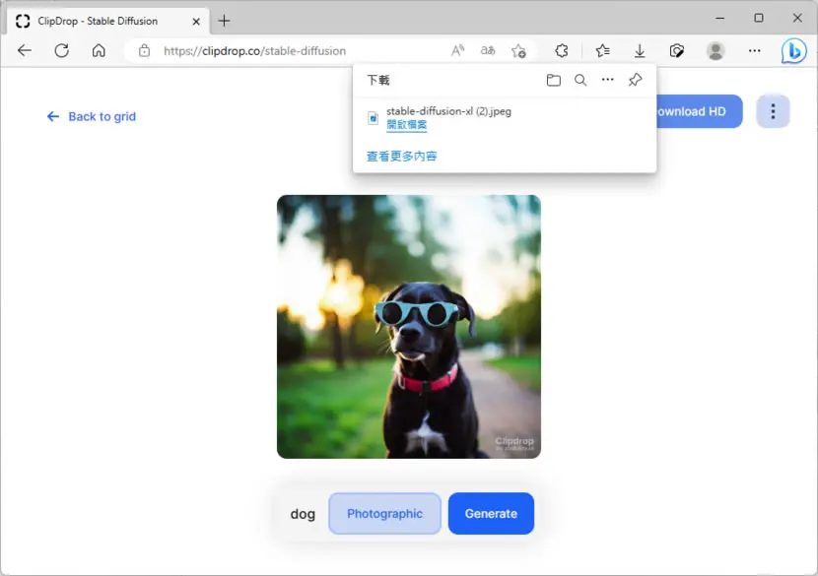Open Browser essentials shield icon
Screen dimensions: 818x576
tap(677, 50)
